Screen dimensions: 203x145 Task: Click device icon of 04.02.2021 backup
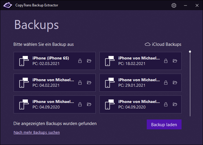(24, 83)
